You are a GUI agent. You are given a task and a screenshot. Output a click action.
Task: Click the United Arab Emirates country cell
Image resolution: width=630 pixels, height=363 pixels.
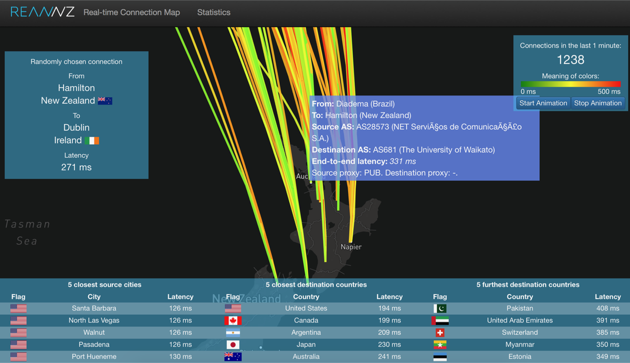pyautogui.click(x=520, y=321)
